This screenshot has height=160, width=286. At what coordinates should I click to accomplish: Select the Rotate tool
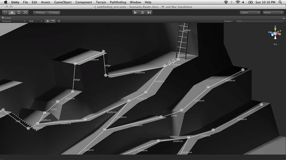[19, 12]
